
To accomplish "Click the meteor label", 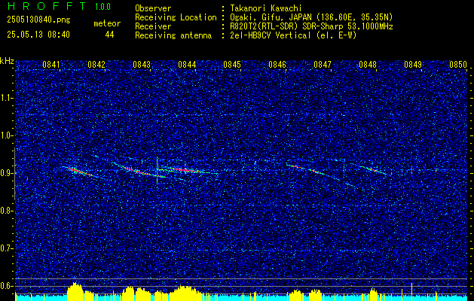I will (x=107, y=23).
